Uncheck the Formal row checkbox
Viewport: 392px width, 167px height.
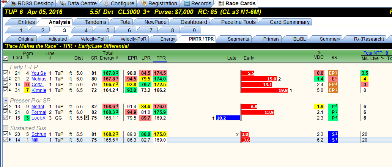click(x=5, y=112)
